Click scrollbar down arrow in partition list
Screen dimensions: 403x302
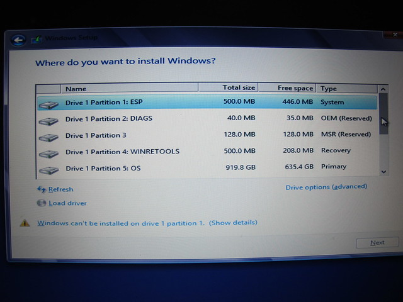point(383,172)
